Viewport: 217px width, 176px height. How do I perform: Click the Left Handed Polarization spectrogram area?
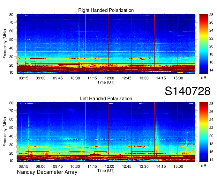(x=106, y=132)
